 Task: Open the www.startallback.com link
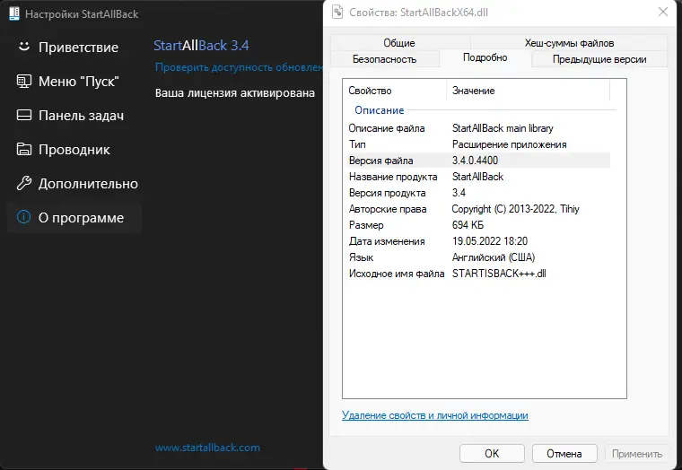(x=207, y=448)
